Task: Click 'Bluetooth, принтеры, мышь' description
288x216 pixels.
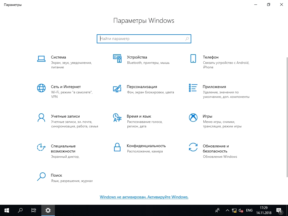Action: (148, 63)
